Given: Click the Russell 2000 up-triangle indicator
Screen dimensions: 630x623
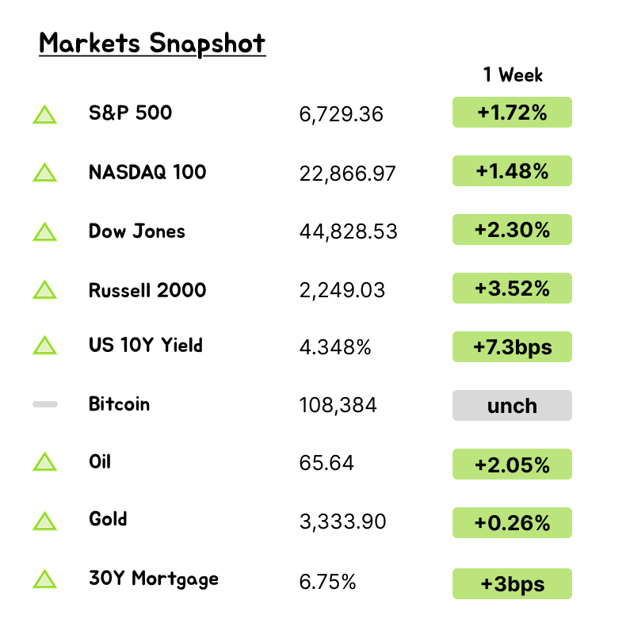Looking at the screenshot, I should 45,291.
